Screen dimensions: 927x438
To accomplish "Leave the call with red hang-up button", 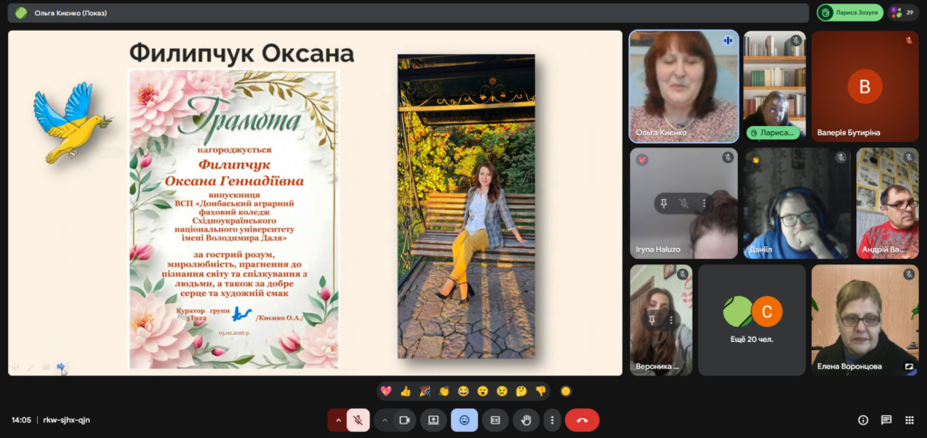I will 581,420.
